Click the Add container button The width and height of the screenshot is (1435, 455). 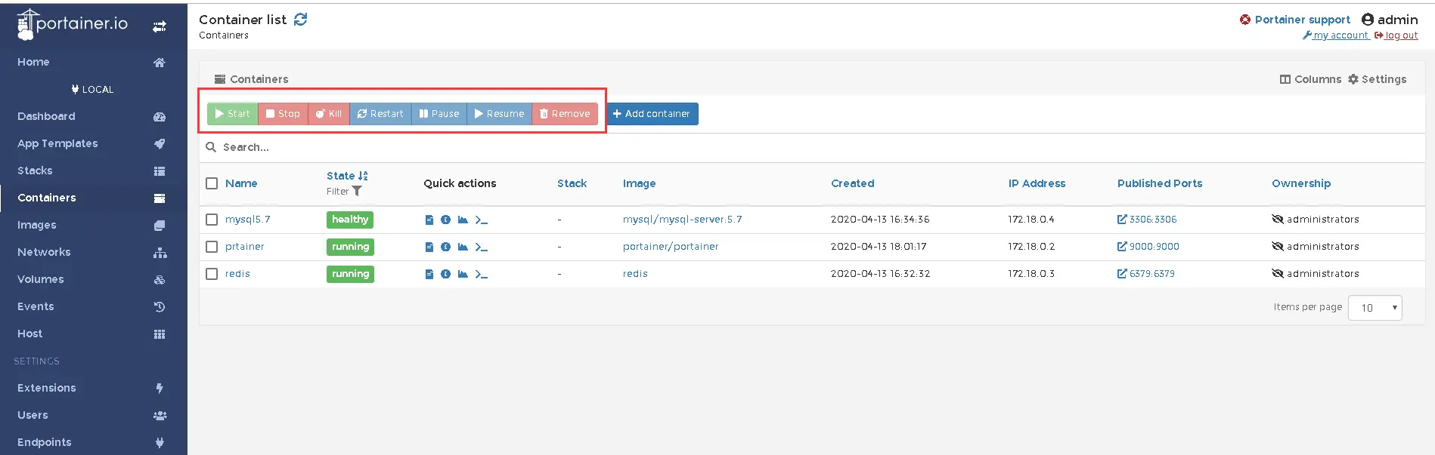(x=652, y=114)
